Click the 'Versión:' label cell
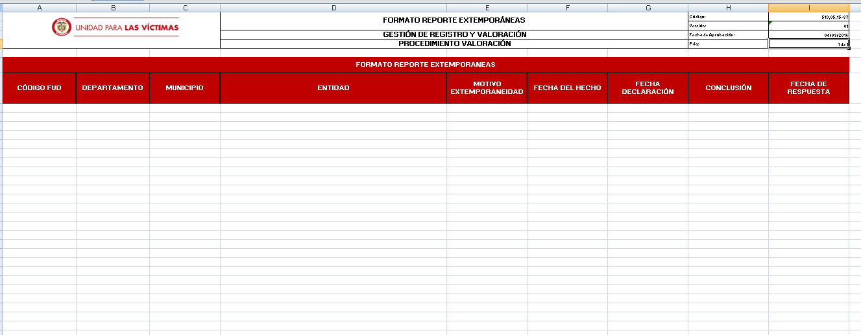This screenshot has width=861, height=335. 728,26
